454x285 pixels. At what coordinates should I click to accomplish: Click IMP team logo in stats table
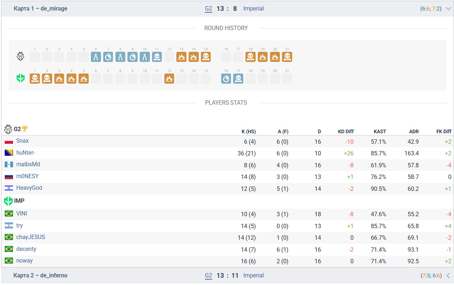pos(8,201)
